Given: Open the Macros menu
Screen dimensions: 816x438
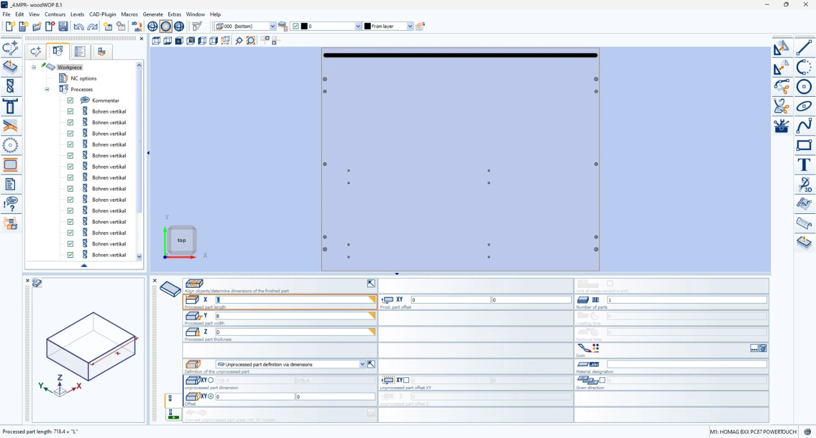Looking at the screenshot, I should pyautogui.click(x=129, y=14).
